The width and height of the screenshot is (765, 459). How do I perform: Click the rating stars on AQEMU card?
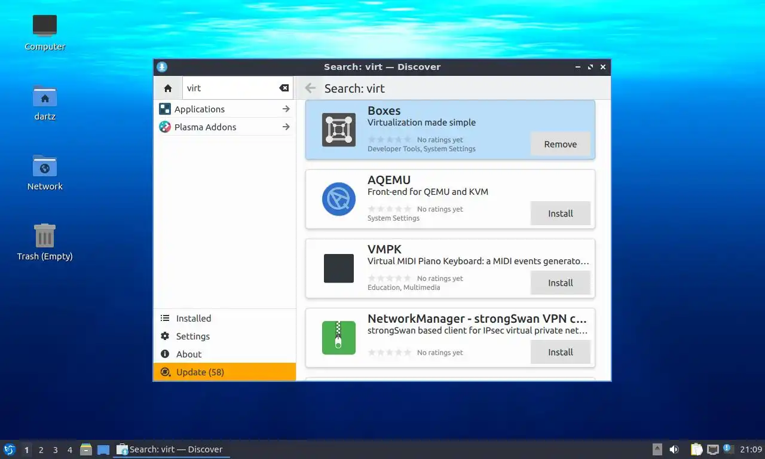[x=390, y=209]
